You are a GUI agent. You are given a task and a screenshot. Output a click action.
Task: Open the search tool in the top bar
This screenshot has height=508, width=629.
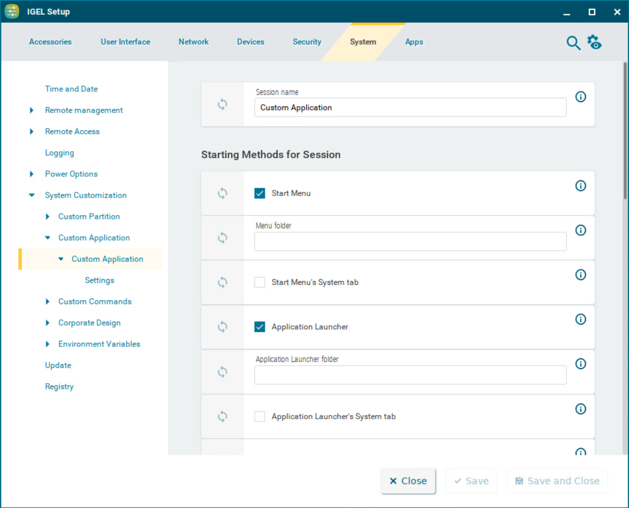pyautogui.click(x=573, y=43)
